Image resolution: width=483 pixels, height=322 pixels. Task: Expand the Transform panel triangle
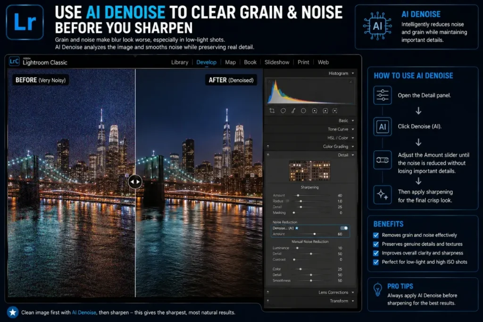pos(353,301)
